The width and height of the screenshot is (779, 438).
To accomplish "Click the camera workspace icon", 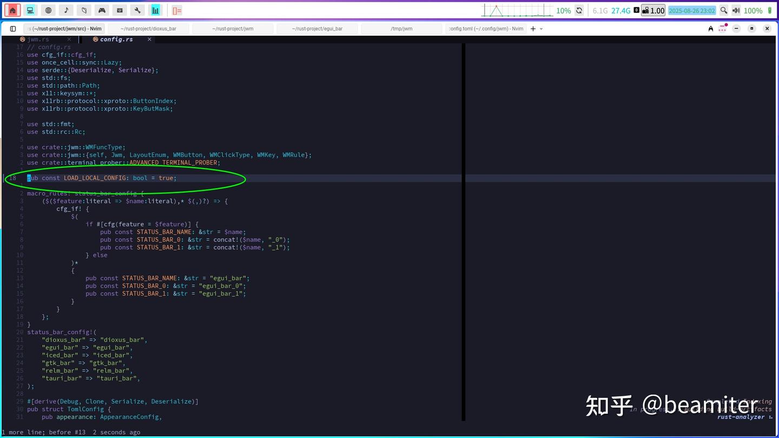I will pyautogui.click(x=120, y=10).
